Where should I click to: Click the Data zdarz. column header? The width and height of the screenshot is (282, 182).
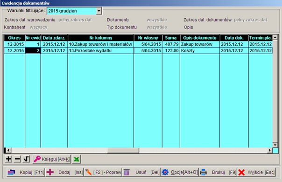pos(54,38)
